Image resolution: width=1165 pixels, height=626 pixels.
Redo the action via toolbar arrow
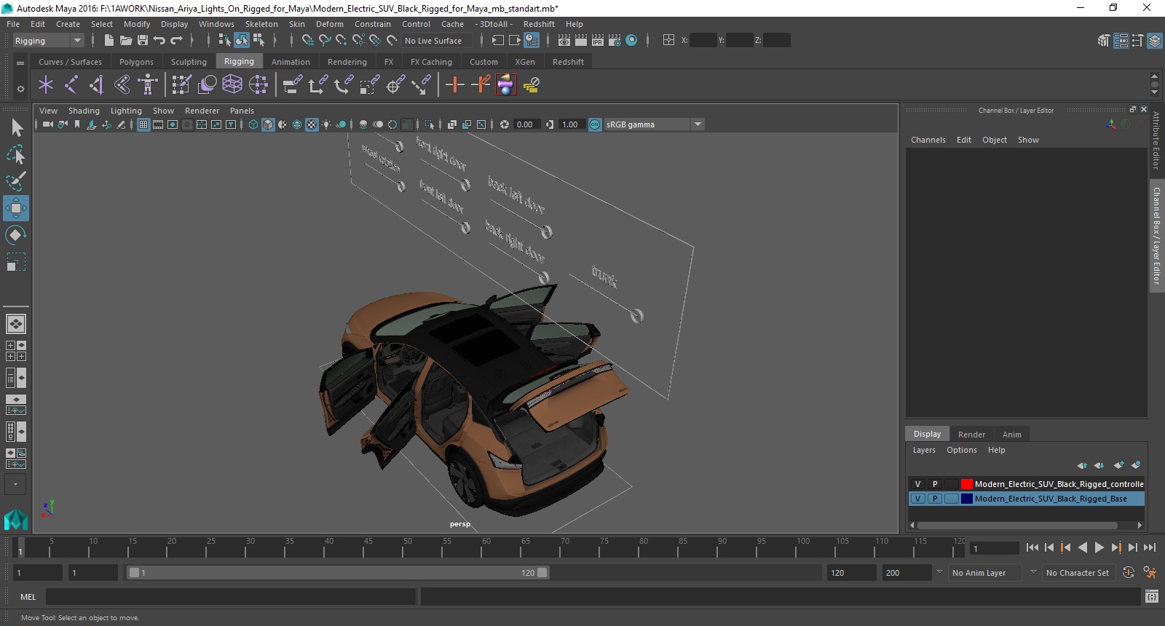pyautogui.click(x=176, y=41)
